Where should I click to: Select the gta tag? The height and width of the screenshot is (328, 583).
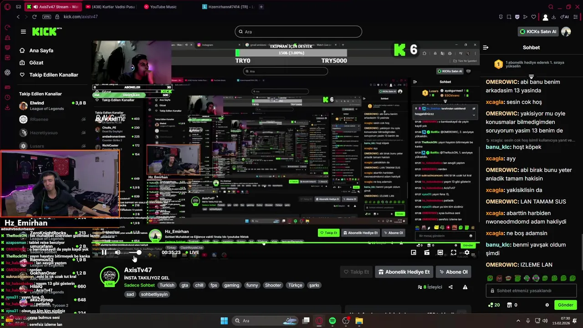(x=184, y=285)
